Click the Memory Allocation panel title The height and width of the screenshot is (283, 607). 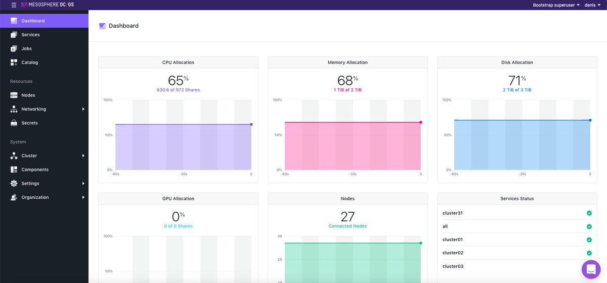(348, 63)
